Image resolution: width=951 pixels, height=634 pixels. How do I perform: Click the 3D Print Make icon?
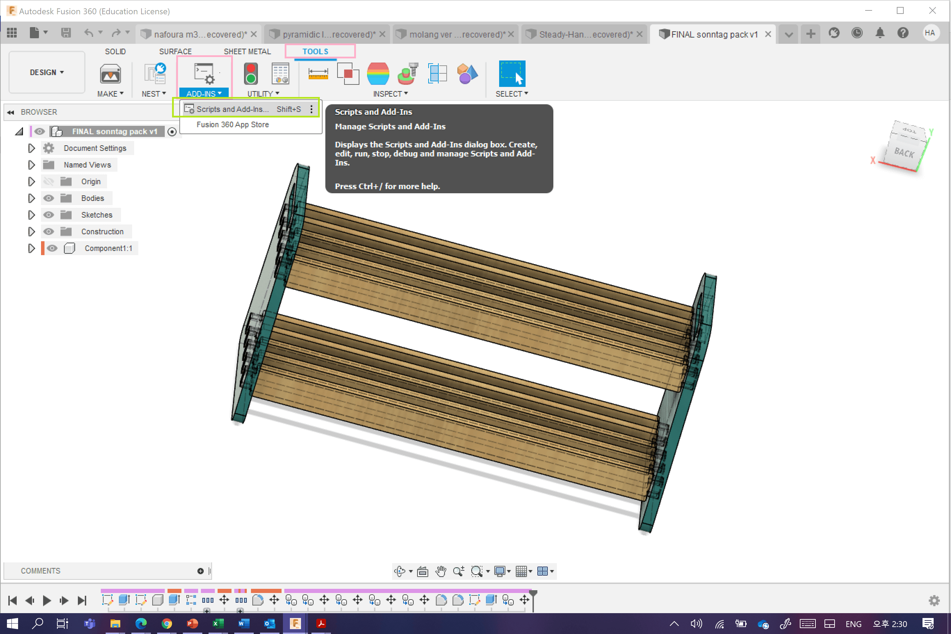[x=110, y=74]
